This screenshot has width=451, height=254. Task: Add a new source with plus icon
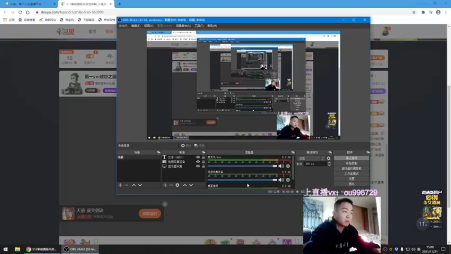[165, 185]
